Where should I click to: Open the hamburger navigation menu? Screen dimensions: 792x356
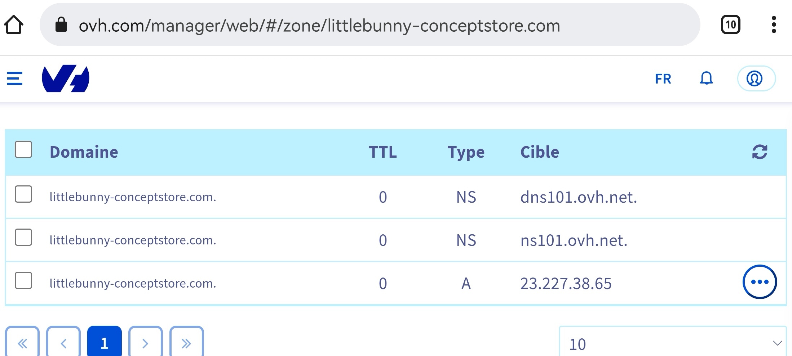[x=15, y=78]
